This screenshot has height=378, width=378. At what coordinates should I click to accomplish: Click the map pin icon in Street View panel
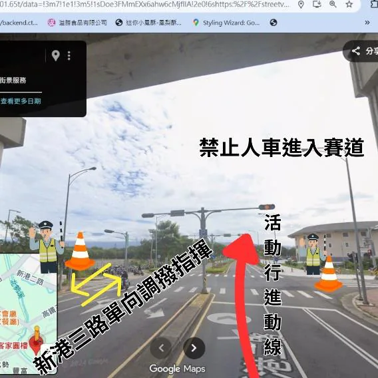tap(56, 56)
